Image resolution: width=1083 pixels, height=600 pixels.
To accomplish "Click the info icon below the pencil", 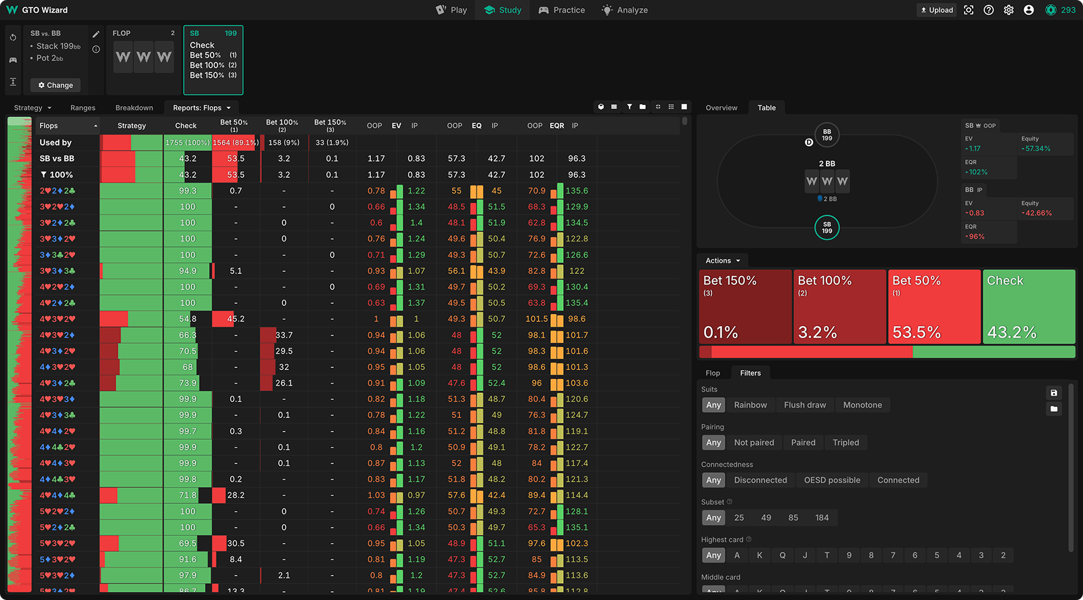I will tap(96, 49).
